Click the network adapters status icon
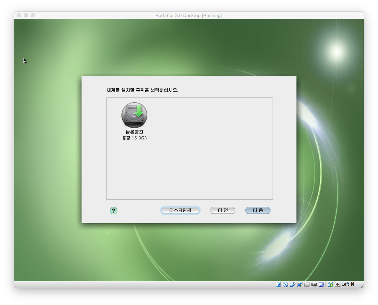 [x=300, y=285]
